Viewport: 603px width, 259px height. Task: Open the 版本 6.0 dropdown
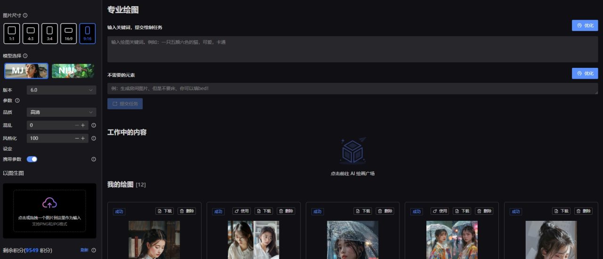(61, 90)
